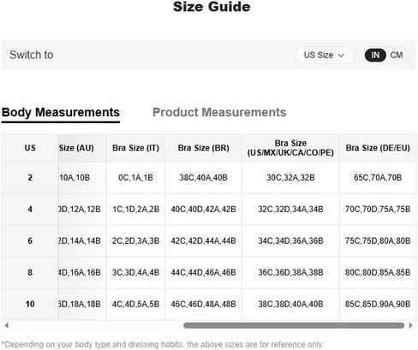This screenshot has height=350, width=418.
Task: Click the 34C,34D,36A,36B cell
Action: (290, 240)
